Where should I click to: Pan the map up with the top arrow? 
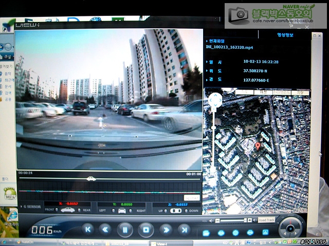[215, 95]
